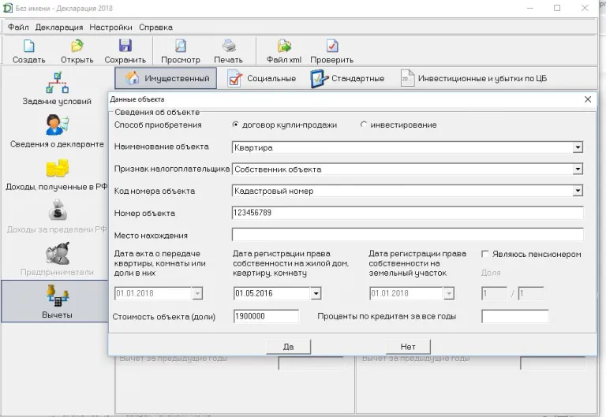This screenshot has height=417, width=606.
Task: Select договор купли-продажи radio option
Action: pos(236,125)
